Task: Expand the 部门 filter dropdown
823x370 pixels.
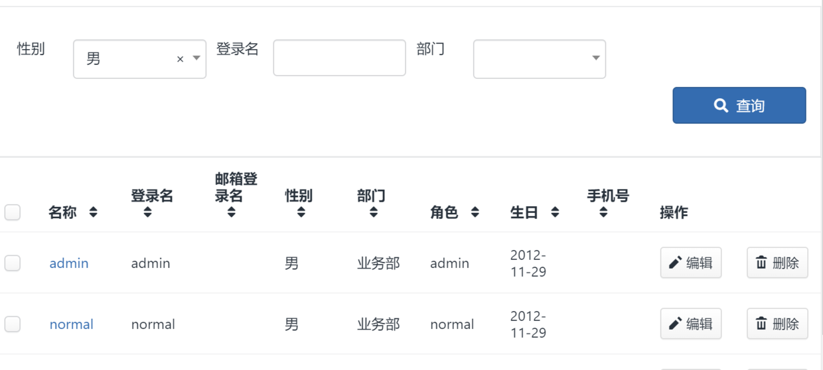Action: coord(539,59)
